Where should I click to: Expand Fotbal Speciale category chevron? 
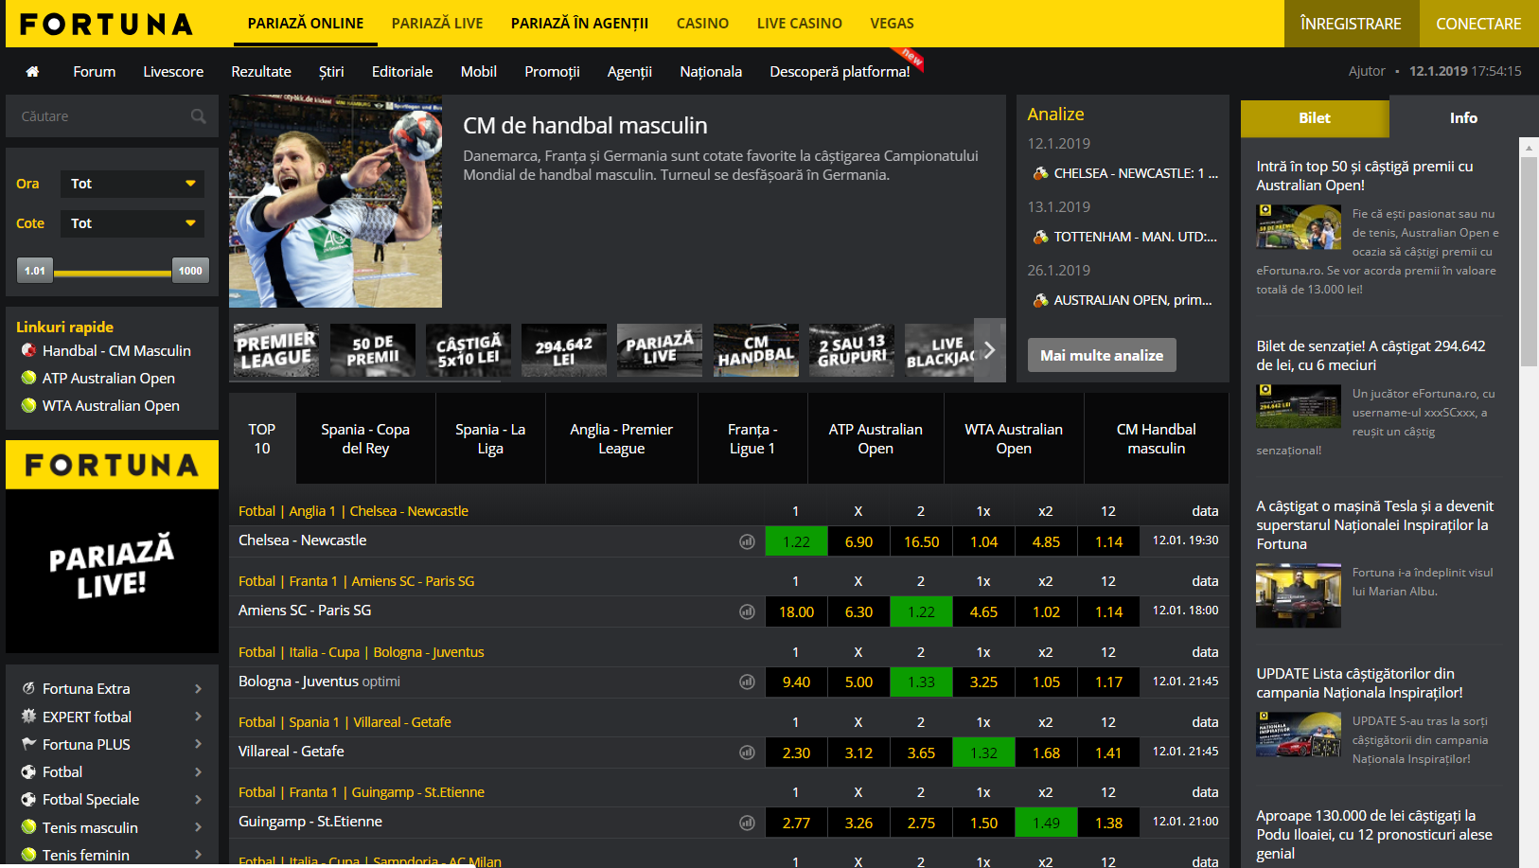[x=198, y=799]
